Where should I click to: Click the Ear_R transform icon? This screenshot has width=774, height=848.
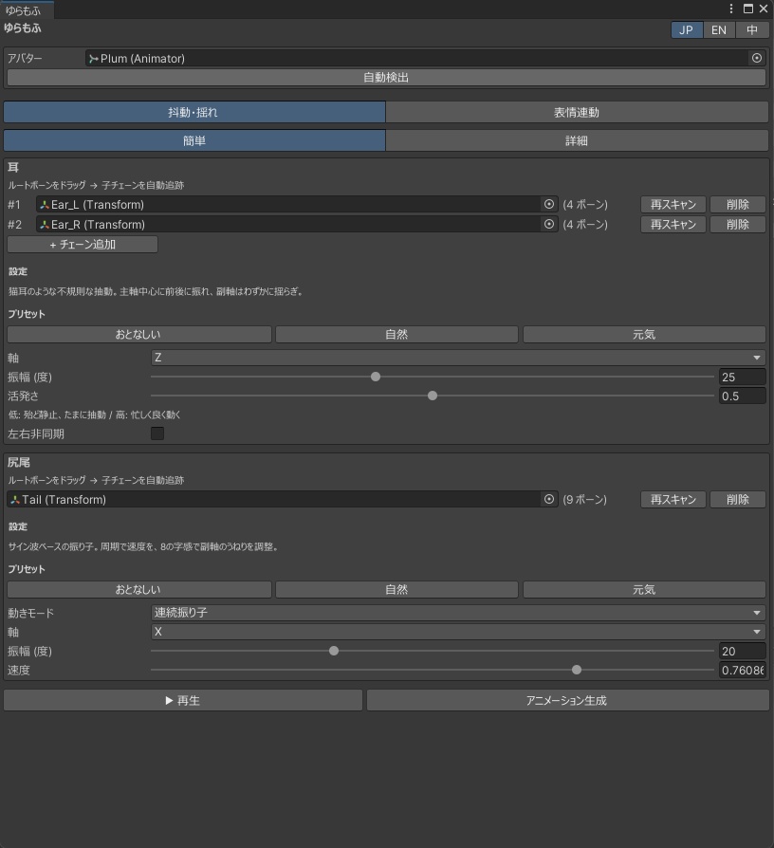pos(45,224)
